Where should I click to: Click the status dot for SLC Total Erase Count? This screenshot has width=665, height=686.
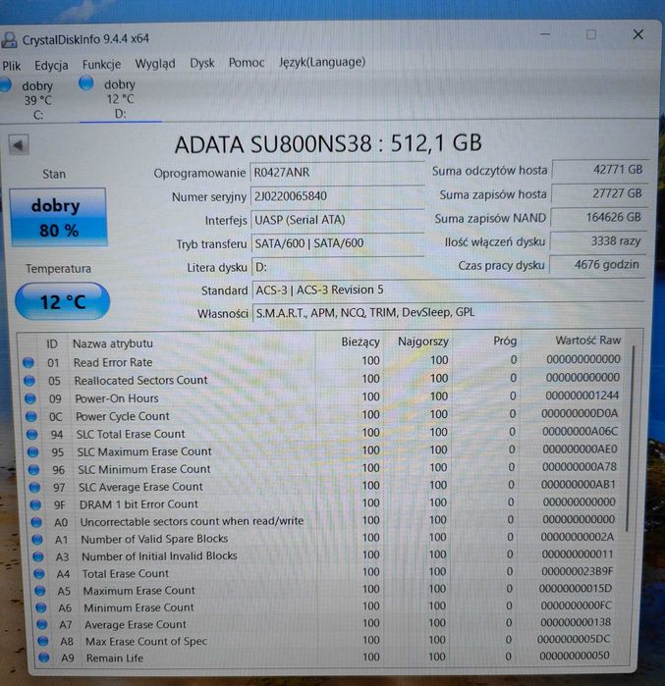click(x=32, y=435)
